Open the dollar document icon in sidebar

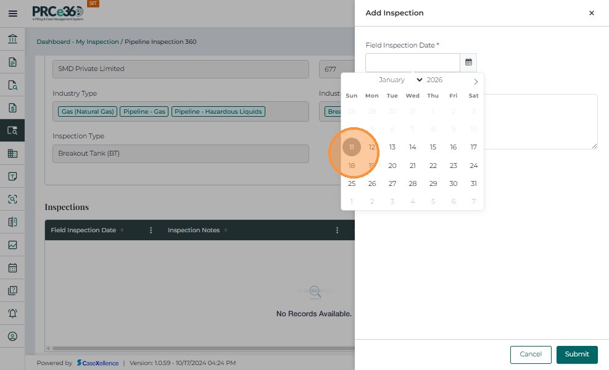pos(12,107)
